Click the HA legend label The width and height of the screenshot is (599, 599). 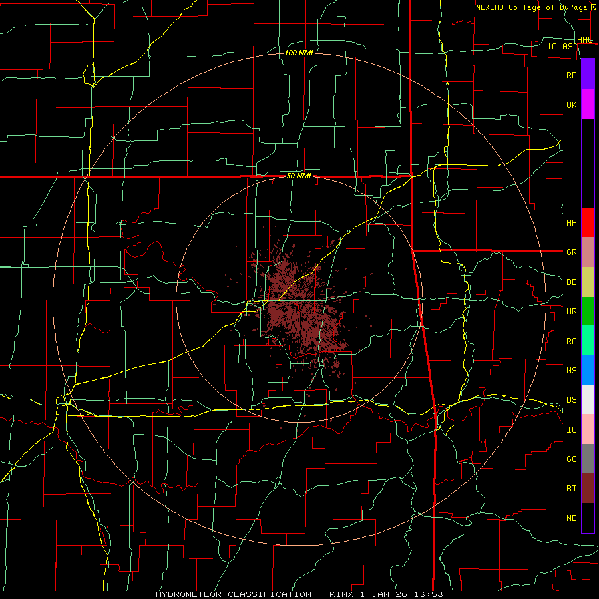pyautogui.click(x=571, y=222)
